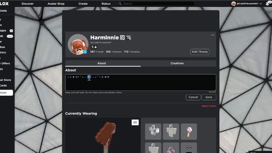Screen dimensions: 272x153
Task: Select the first grey torso item thumbnail
Action: coord(153,131)
